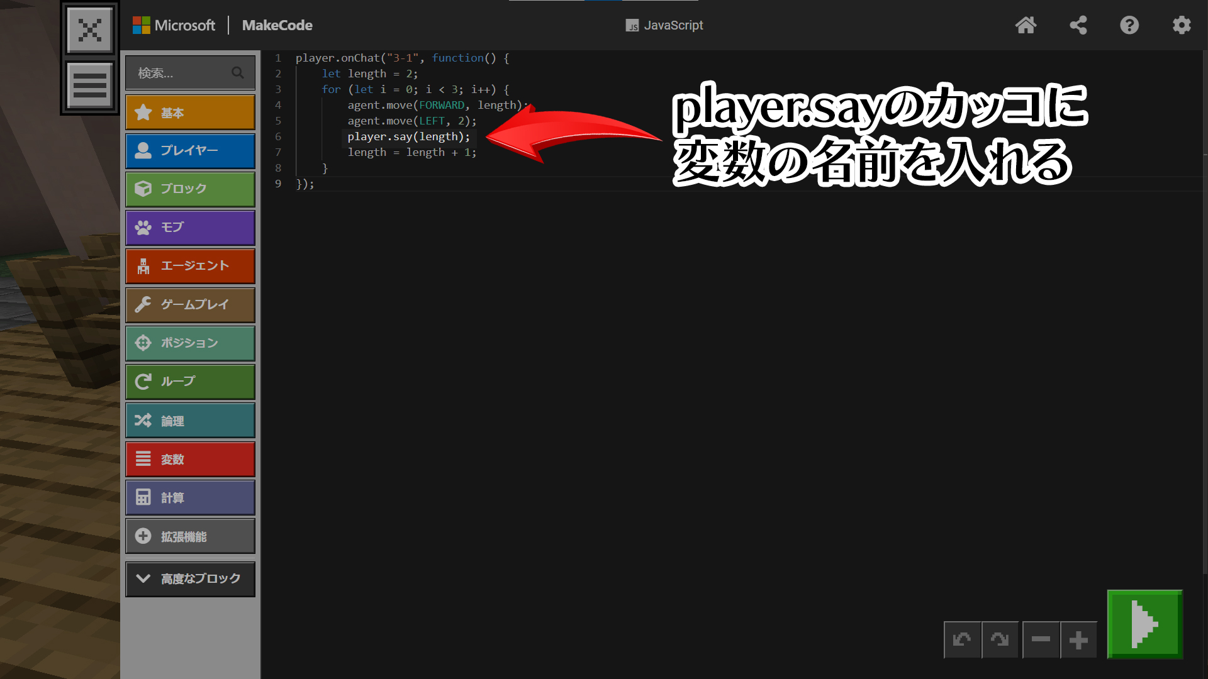Click the Undo arrow button
This screenshot has height=679, width=1208.
pos(962,640)
